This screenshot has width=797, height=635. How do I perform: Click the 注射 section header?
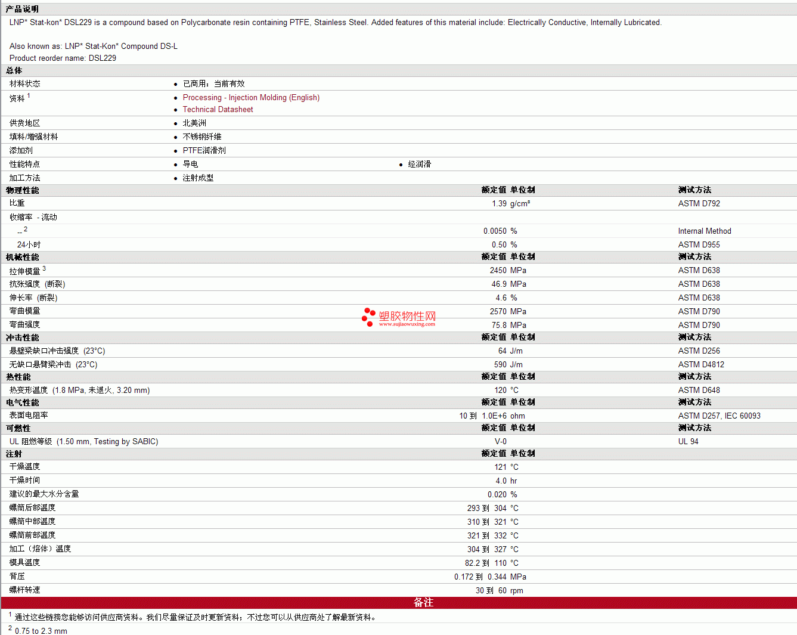[x=14, y=454]
